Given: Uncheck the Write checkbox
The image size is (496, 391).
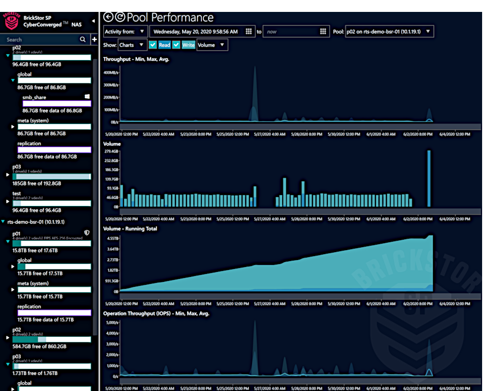Looking at the screenshot, I should pyautogui.click(x=177, y=45).
